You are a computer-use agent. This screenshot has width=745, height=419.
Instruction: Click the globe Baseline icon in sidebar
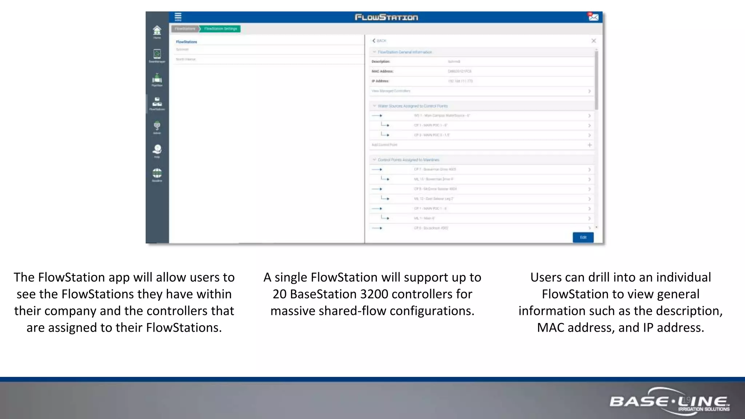pos(157,175)
